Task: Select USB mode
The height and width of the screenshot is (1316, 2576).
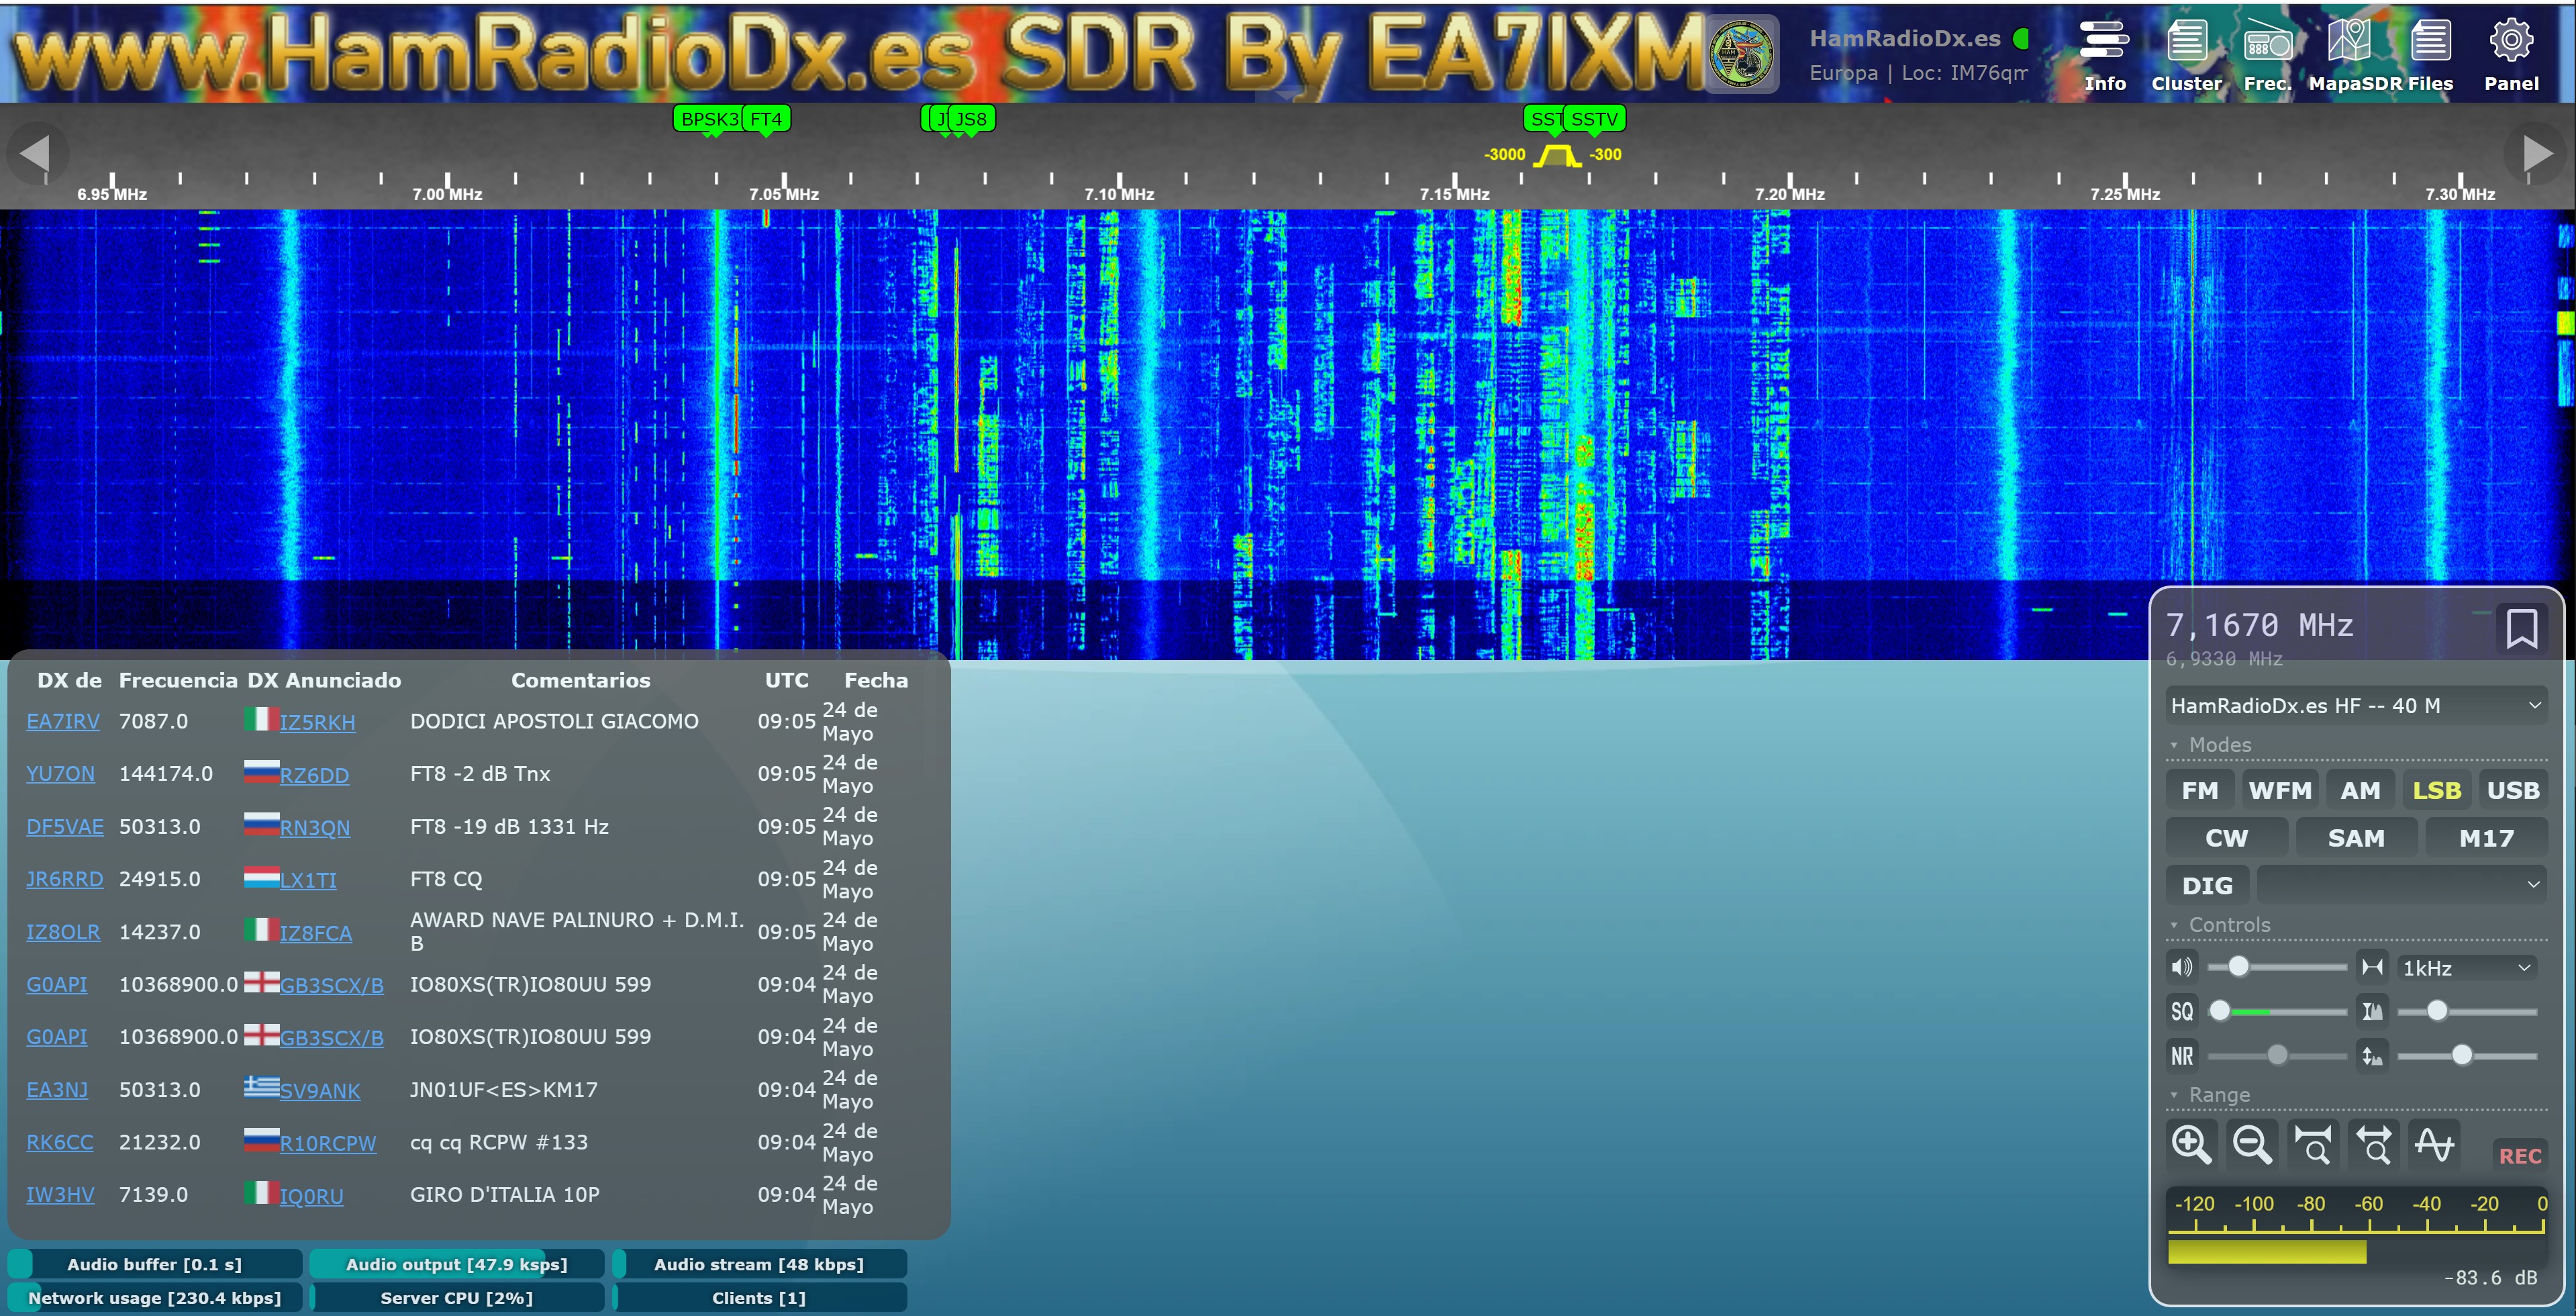Action: click(2513, 790)
